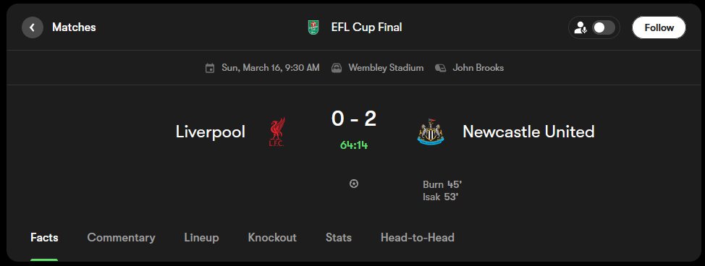Follow this match with Follow button
The width and height of the screenshot is (705, 266).
(x=659, y=27)
